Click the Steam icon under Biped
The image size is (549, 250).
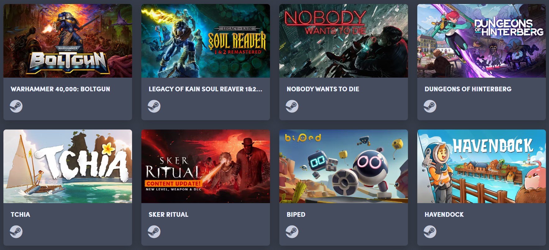[x=292, y=232]
